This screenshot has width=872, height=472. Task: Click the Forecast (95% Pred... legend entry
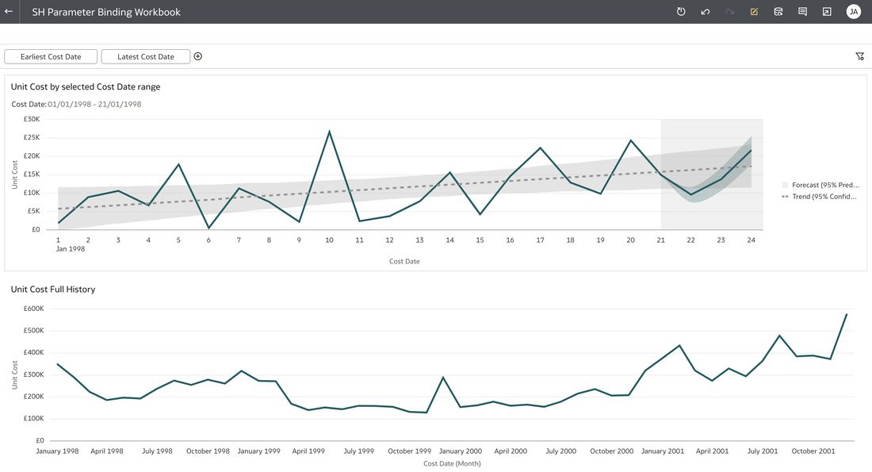[x=825, y=185]
